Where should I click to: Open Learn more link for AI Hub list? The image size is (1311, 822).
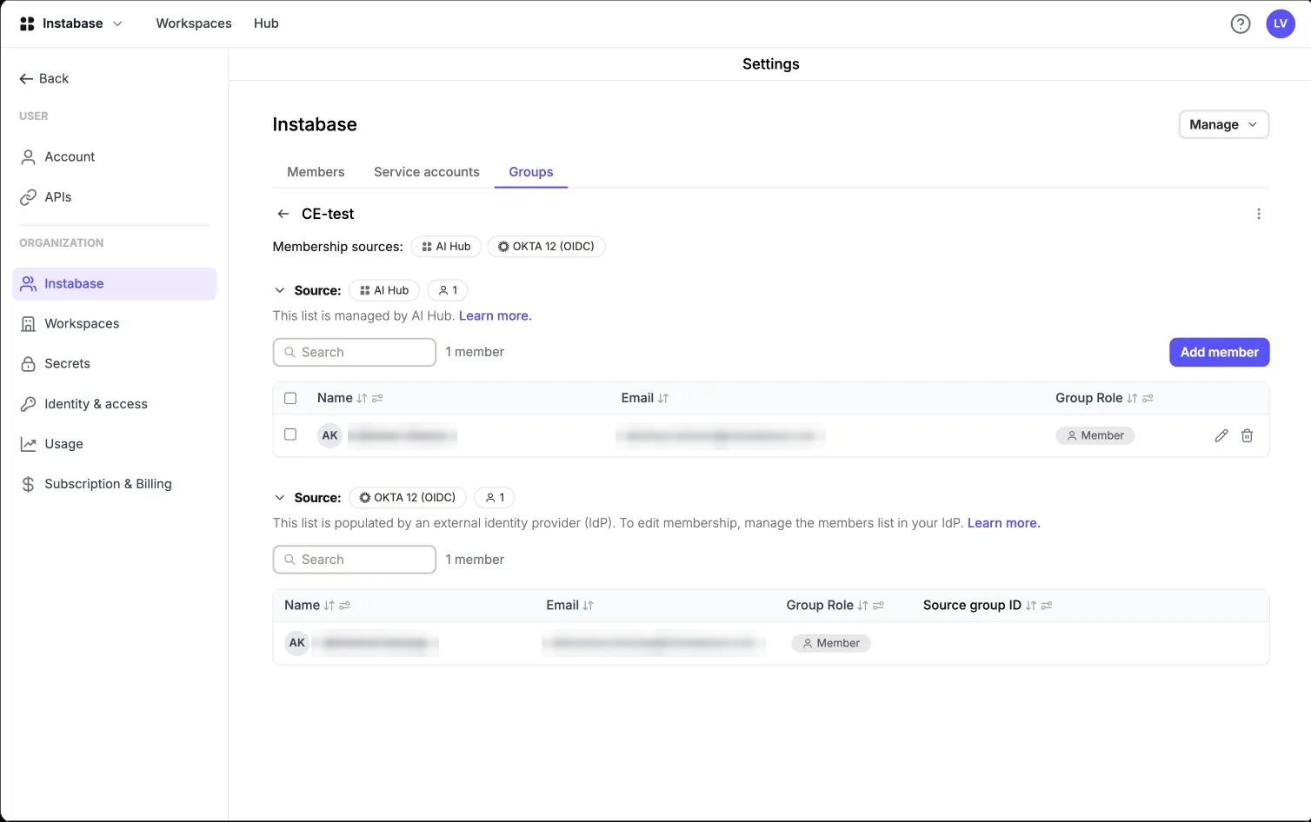[x=496, y=315]
